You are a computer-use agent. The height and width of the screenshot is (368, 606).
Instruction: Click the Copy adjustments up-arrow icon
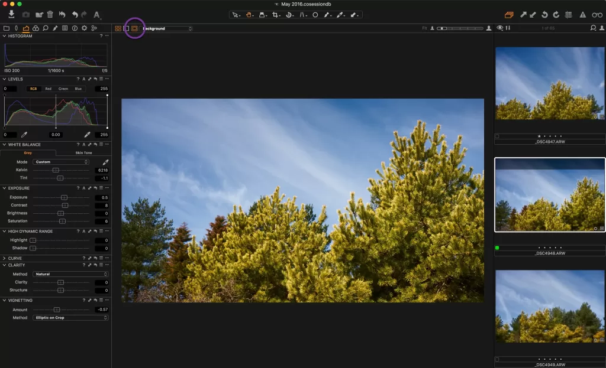[523, 15]
